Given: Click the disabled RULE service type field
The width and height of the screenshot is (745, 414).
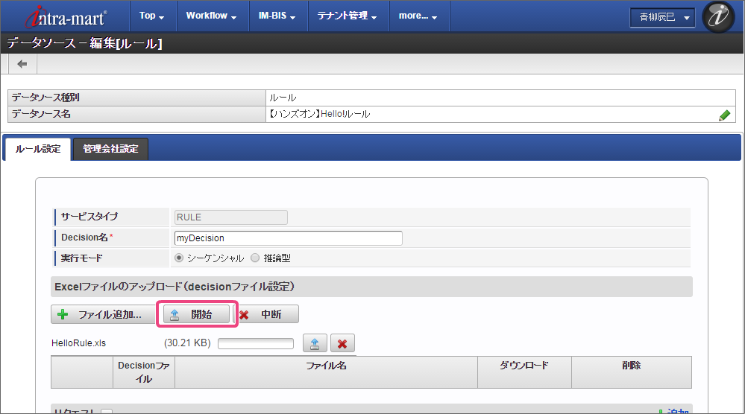Looking at the screenshot, I should (x=231, y=217).
